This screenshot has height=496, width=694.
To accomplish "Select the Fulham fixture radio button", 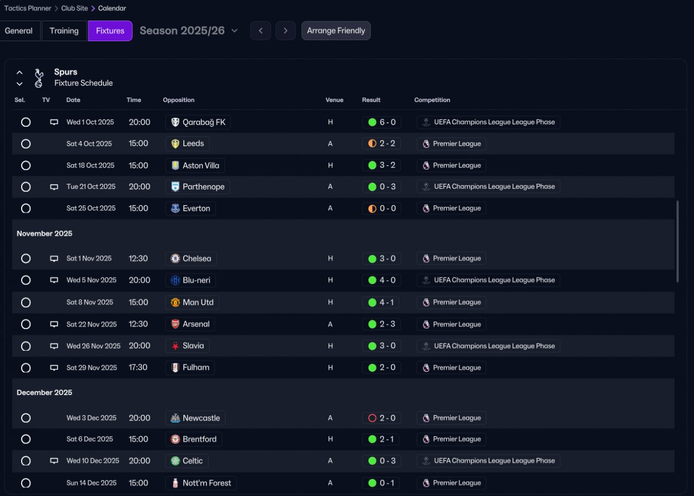I will point(25,368).
